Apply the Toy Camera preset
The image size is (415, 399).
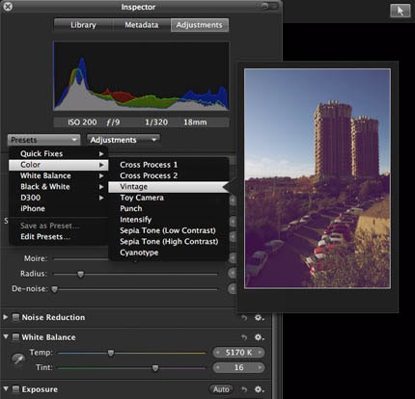[169, 198]
